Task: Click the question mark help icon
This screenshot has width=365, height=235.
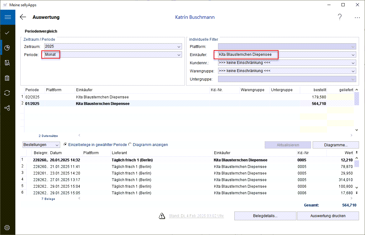Action: pos(340,17)
